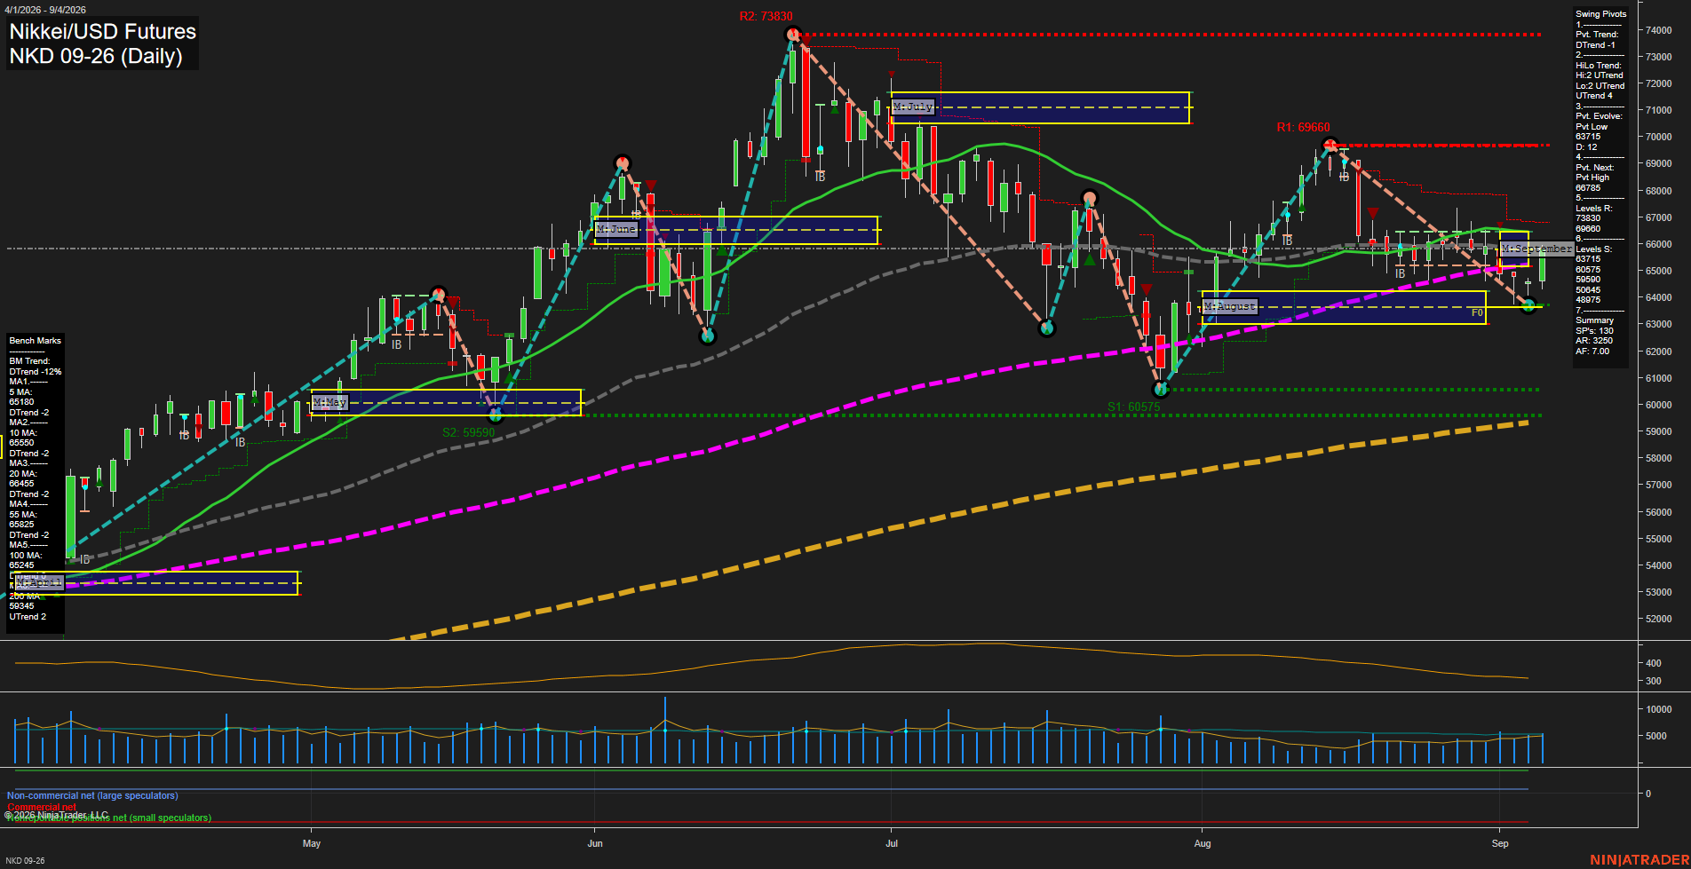Click the Non-commercial net large speculators legend
Screen dimensions: 1691x869
[92, 795]
